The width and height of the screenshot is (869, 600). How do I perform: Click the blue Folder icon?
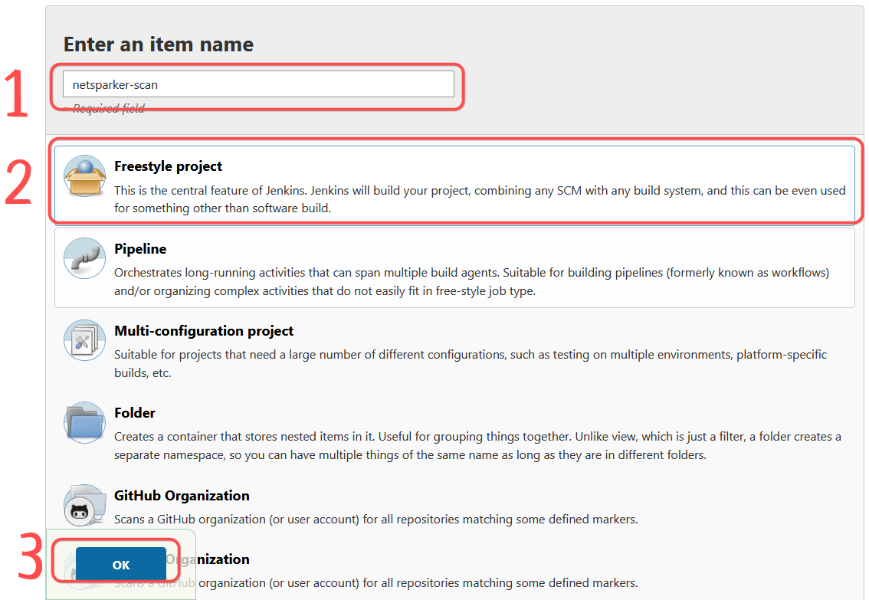pos(84,422)
